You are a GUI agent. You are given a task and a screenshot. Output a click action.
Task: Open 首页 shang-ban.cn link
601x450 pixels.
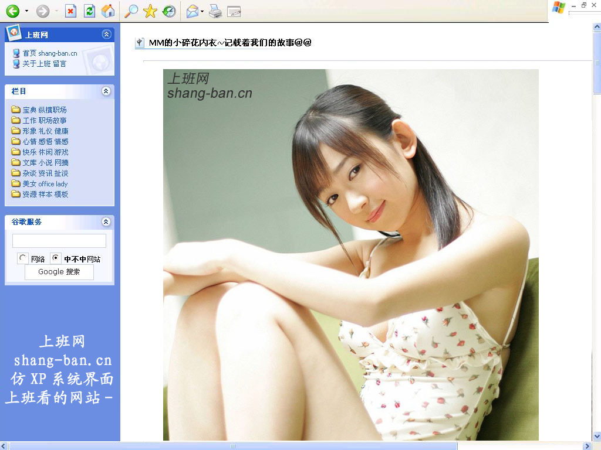(50, 53)
